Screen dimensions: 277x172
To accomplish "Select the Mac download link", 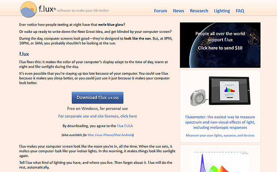I will 91,135.
